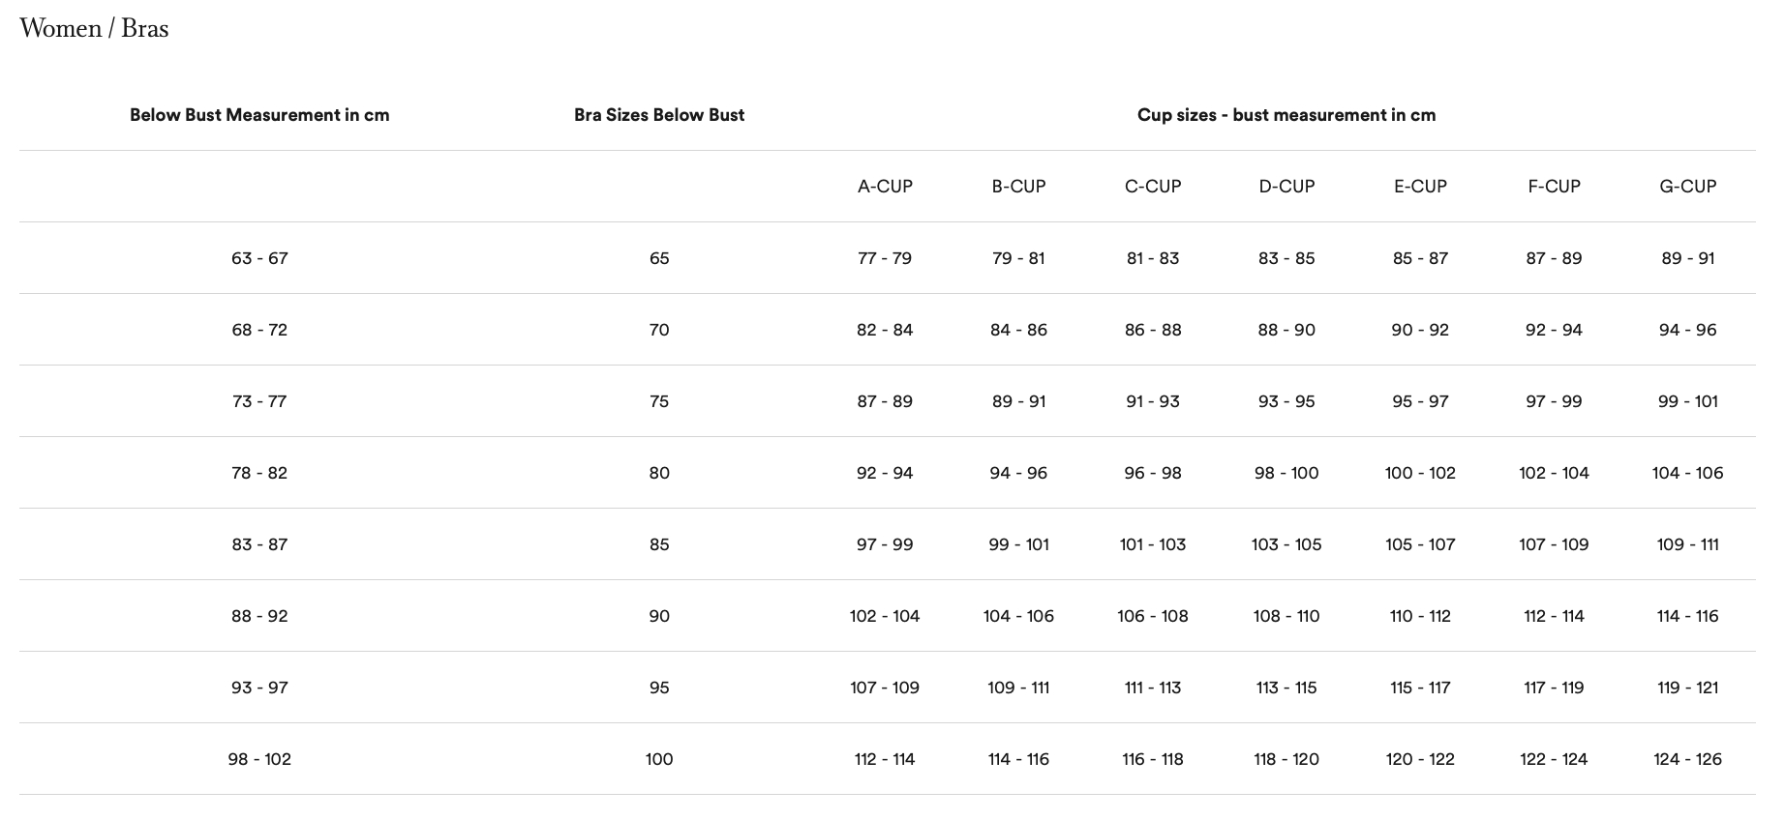Select the E-CUP column label
This screenshot has width=1785, height=820.
coord(1420,187)
